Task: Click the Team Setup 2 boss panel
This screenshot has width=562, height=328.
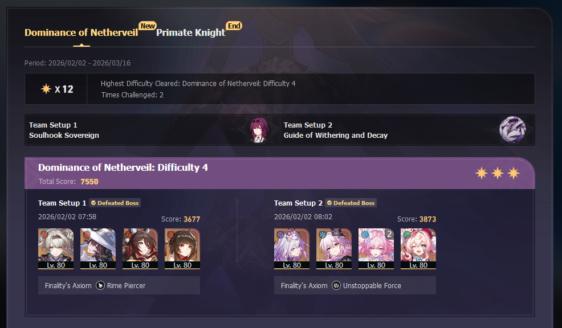Action: point(407,130)
